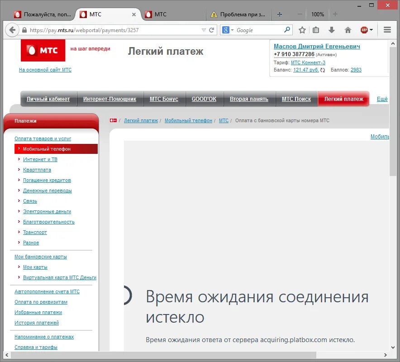The width and height of the screenshot is (400, 362).
Task: Switch to the third МТС tab
Action: coord(173,14)
